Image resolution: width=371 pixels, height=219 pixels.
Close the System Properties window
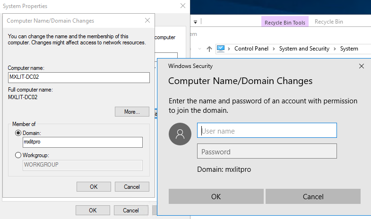tap(182, 6)
